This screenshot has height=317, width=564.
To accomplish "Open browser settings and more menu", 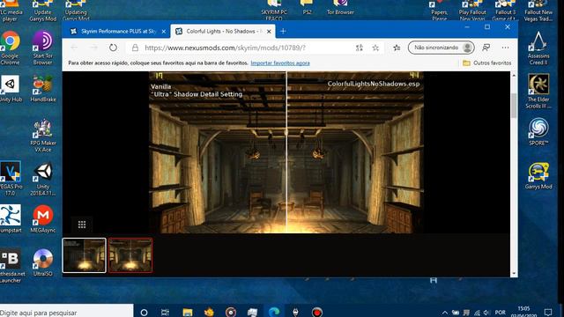I will click(505, 48).
